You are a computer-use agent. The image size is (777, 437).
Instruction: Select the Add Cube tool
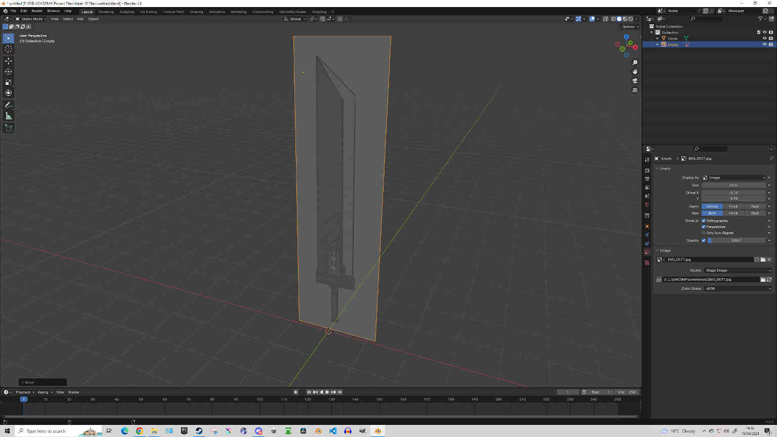(x=9, y=128)
